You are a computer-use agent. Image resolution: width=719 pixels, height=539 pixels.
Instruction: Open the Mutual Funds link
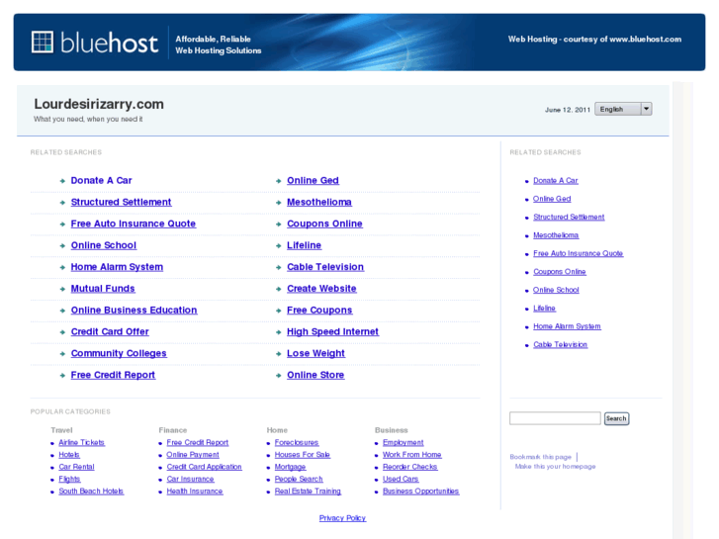[x=103, y=289]
